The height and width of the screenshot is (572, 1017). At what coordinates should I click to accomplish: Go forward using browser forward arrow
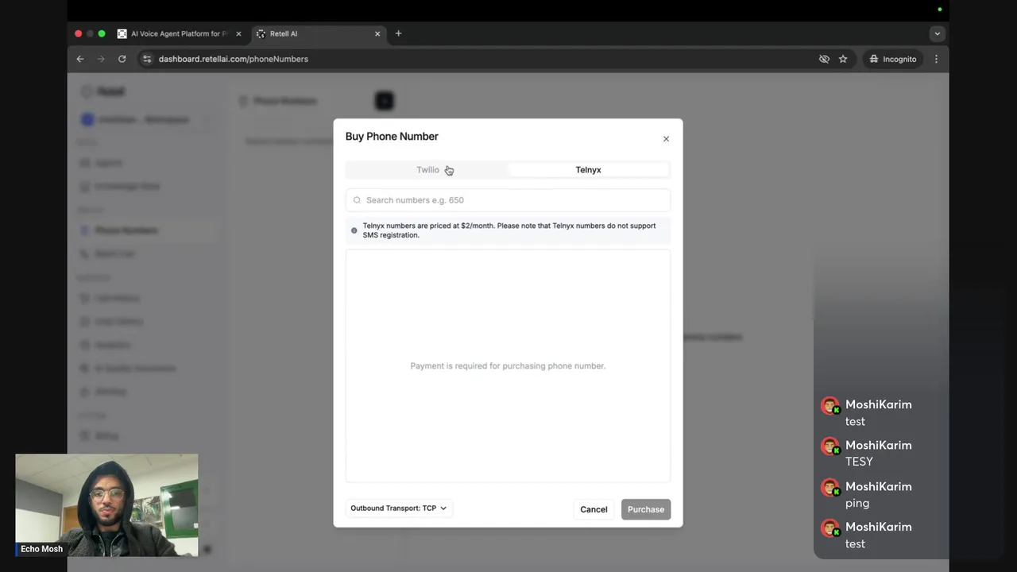(x=101, y=59)
